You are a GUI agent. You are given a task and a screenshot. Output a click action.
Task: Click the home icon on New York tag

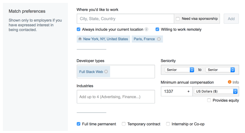coord(80,39)
